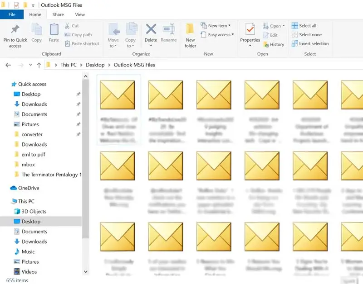Create a New folder from the ribbon

[x=190, y=36]
